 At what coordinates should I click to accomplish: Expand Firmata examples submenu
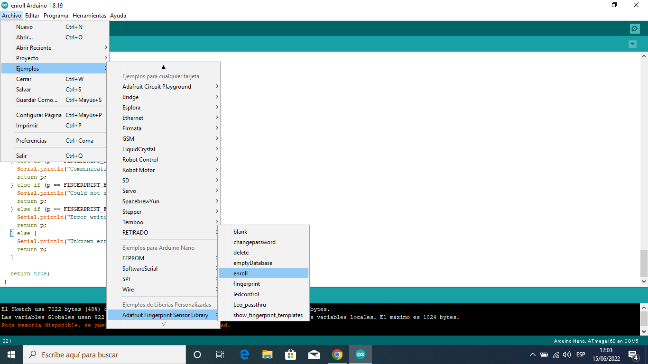(164, 128)
